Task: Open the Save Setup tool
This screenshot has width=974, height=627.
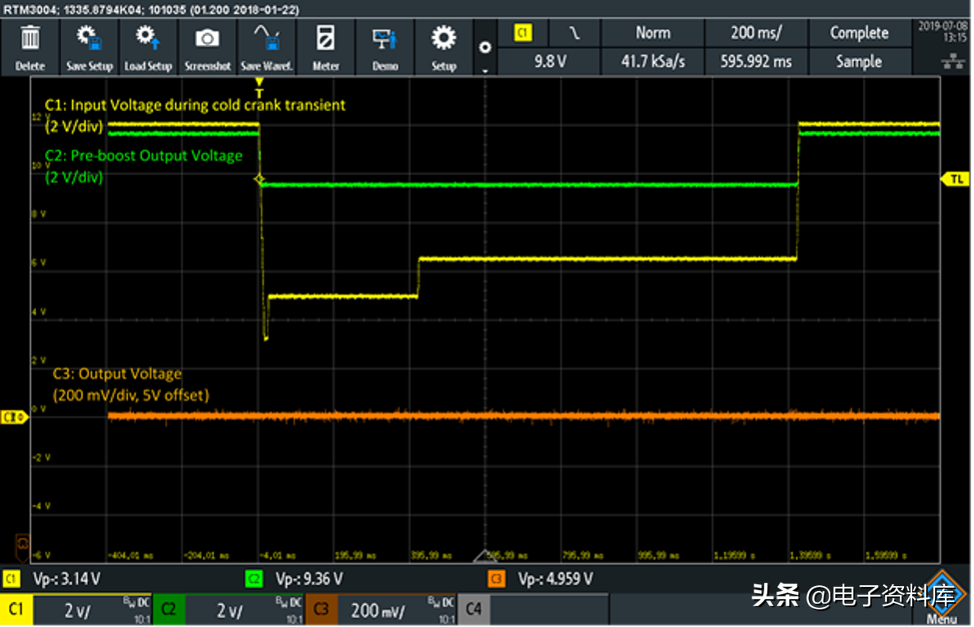Action: (x=90, y=47)
